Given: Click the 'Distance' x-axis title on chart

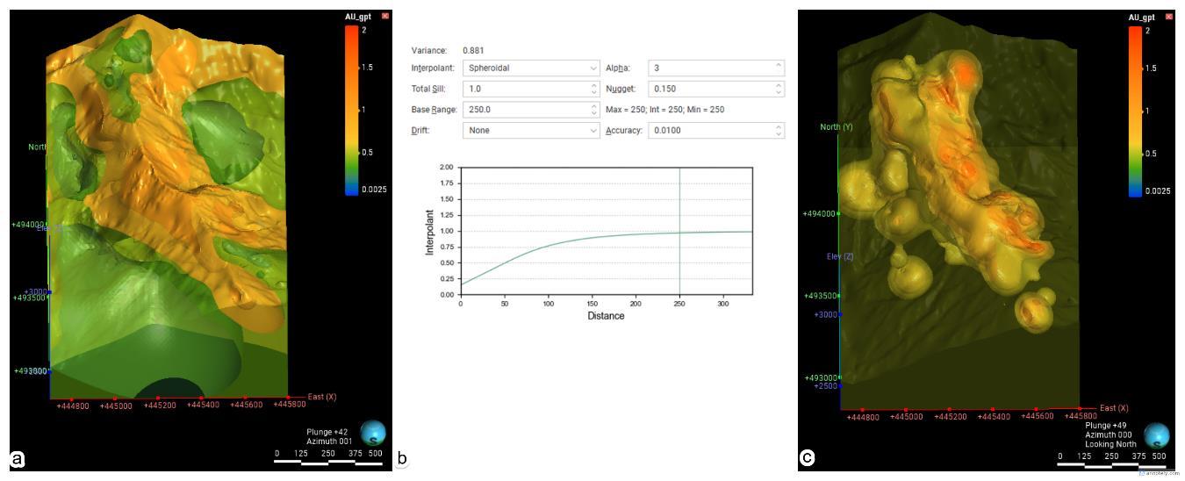Looking at the screenshot, I should 606,316.
